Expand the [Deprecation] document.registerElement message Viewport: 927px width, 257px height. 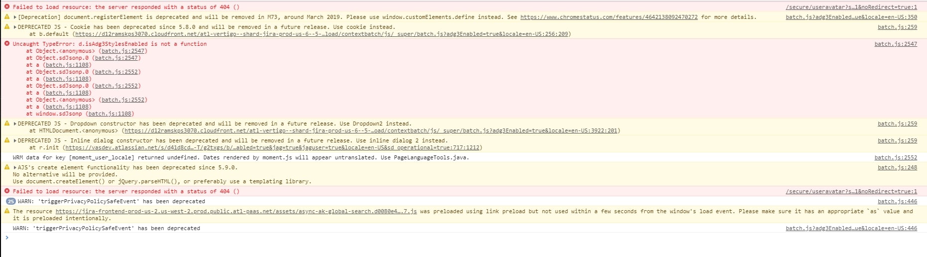[15, 17]
